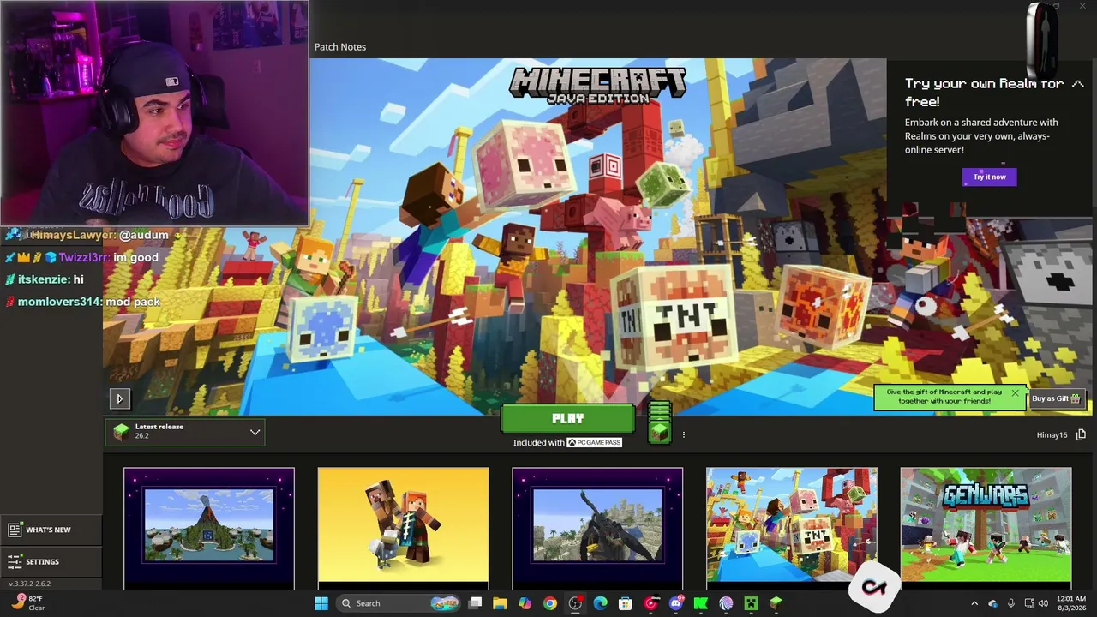This screenshot has width=1097, height=617.
Task: Open the Windows Start menu
Action: (x=321, y=603)
